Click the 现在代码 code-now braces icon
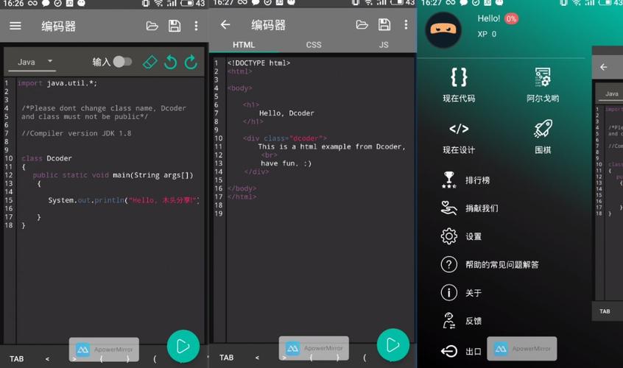623x368 pixels. (x=459, y=77)
